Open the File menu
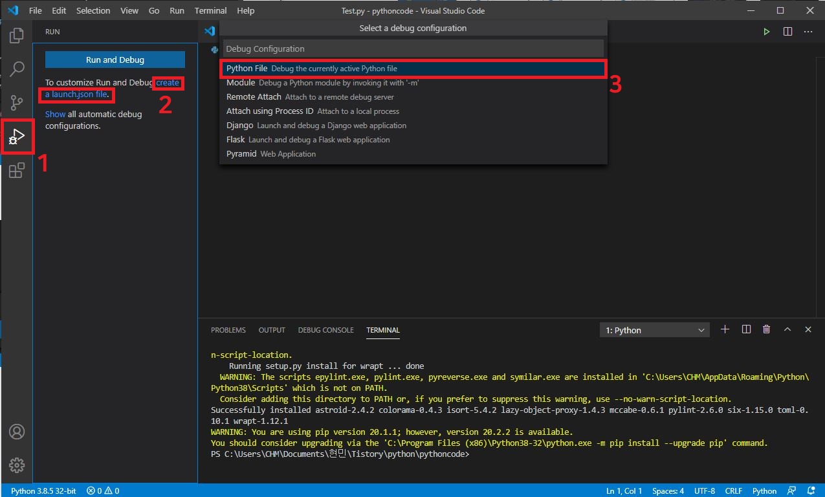The width and height of the screenshot is (825, 497). pos(35,11)
